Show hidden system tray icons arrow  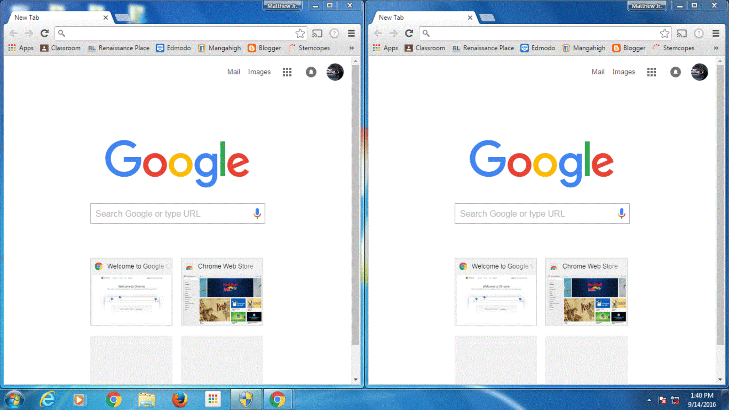649,400
